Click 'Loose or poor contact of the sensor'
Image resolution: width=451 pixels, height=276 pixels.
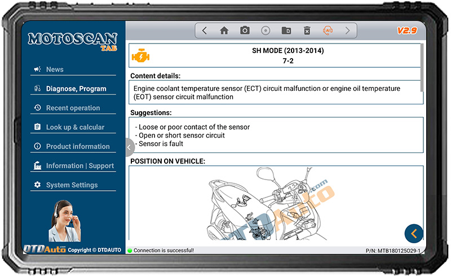(192, 127)
